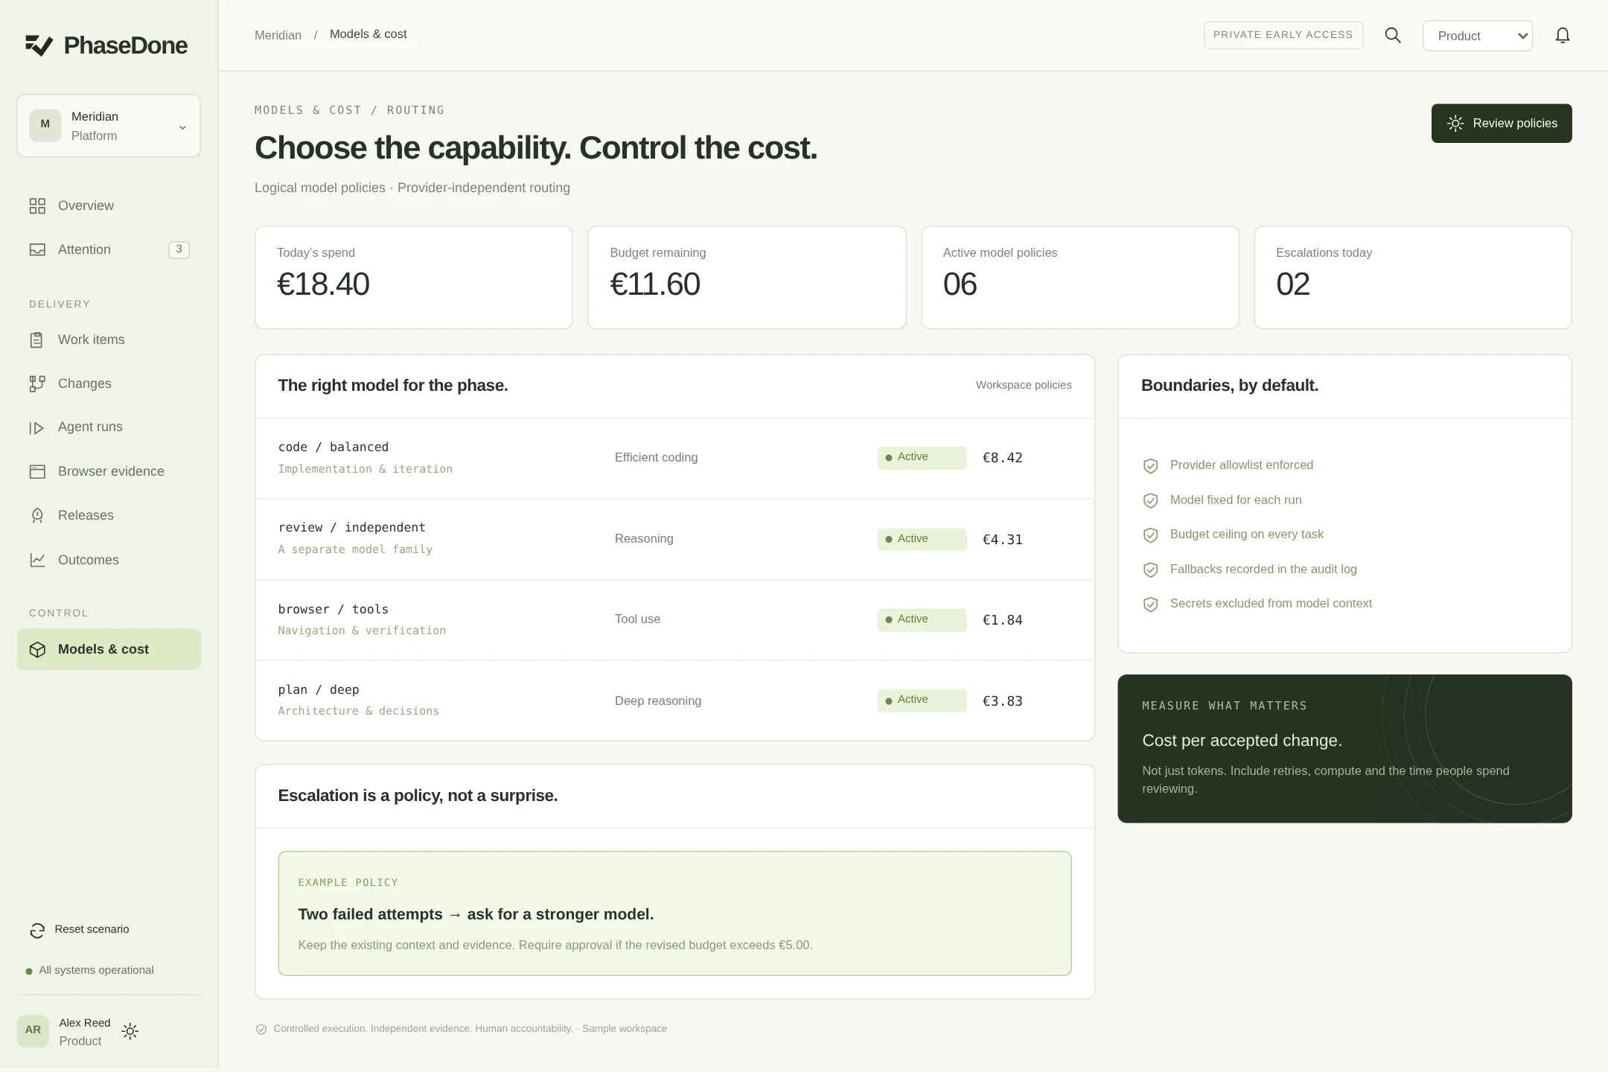Select Models & cost nav item
Screen dimensions: 1608x1072
[109, 649]
